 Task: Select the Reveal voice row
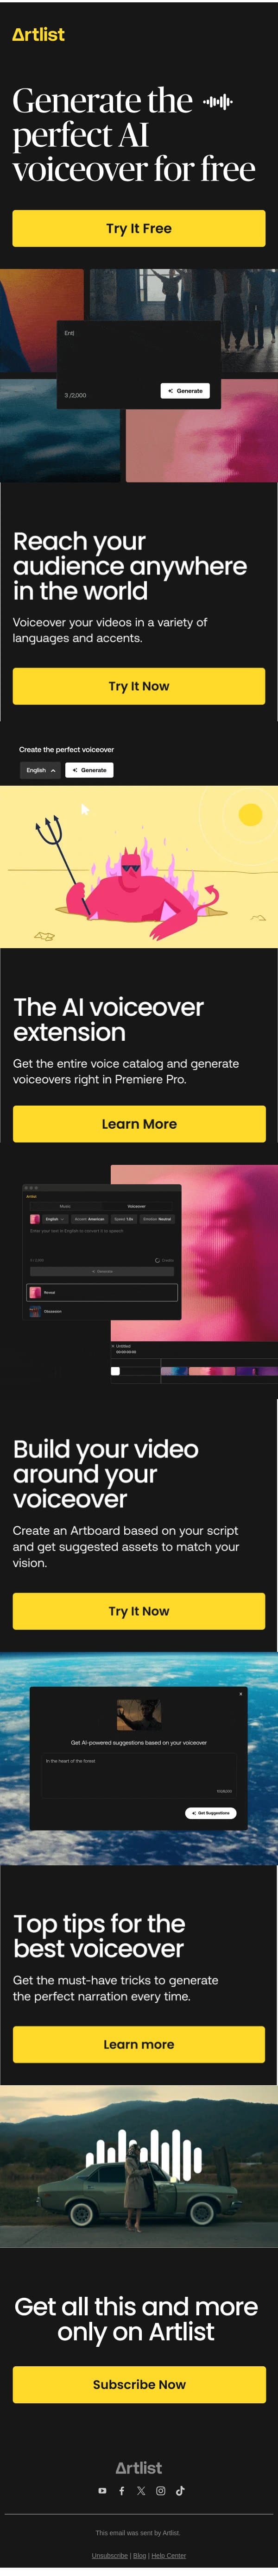click(x=102, y=1292)
